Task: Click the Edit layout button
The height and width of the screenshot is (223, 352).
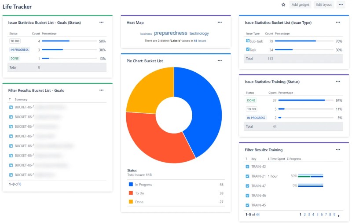Action: tap(324, 4)
